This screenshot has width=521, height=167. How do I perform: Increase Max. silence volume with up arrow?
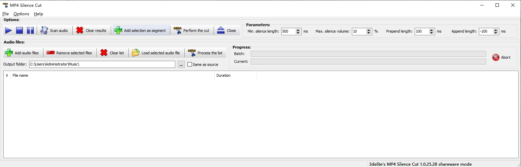pos(369,30)
